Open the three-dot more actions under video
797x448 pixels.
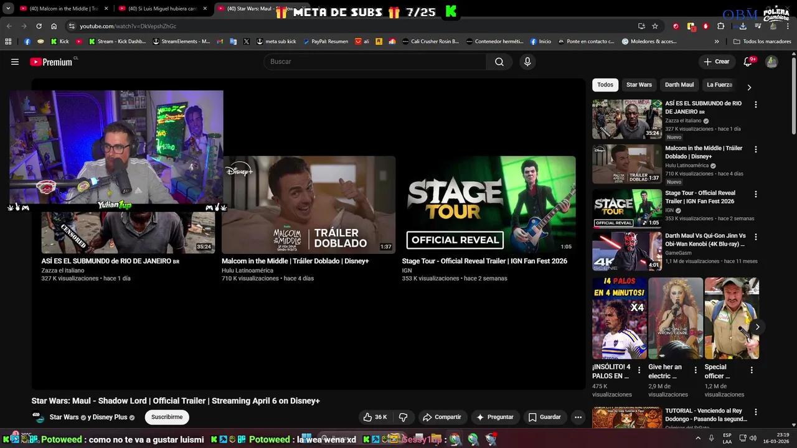(x=578, y=417)
